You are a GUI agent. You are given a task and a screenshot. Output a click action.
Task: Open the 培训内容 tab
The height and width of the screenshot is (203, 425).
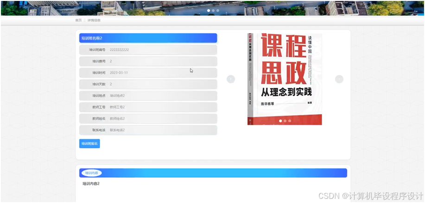91,173
